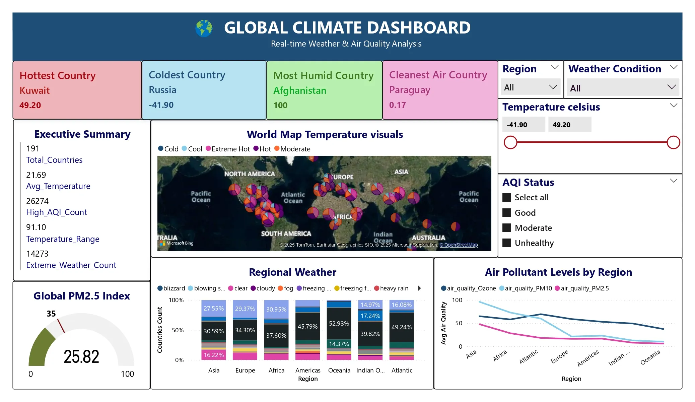Click the Microsoft Bing logo on map
695x402 pixels.
(x=177, y=243)
